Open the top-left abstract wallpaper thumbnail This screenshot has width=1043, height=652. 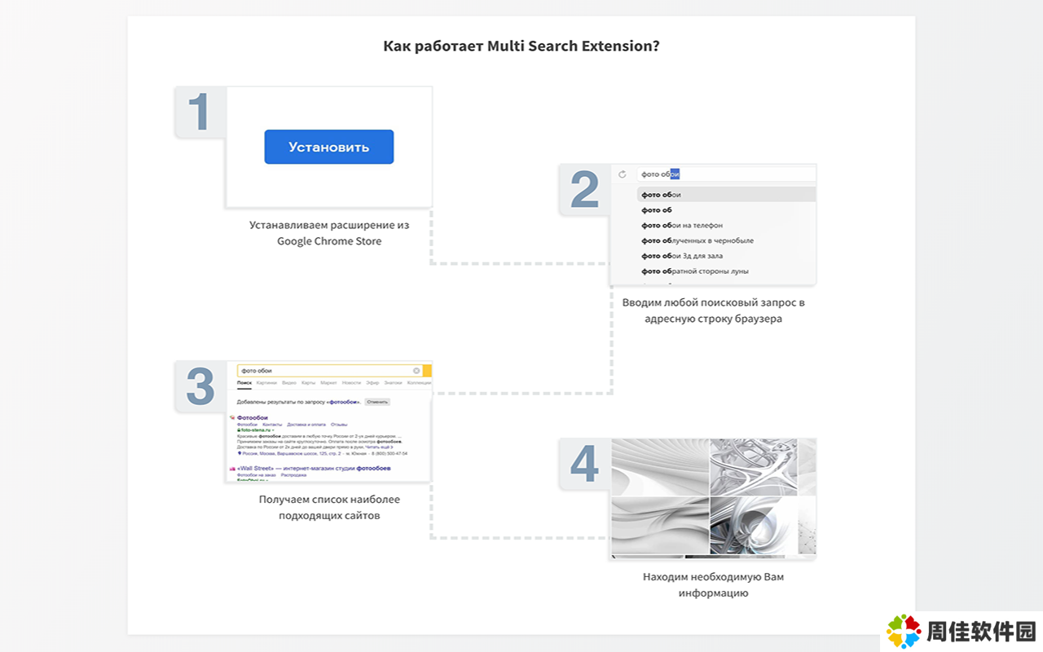(x=660, y=467)
